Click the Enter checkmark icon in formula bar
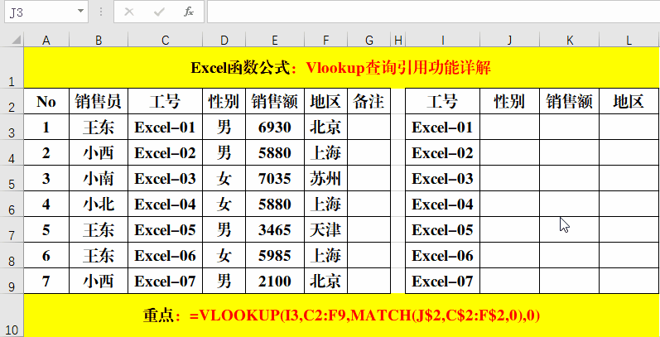 (159, 12)
